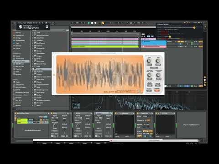Viewport: 219px width, 164px height.
Task: Click the top circular show/hide button at the mixer's right edge
Action: (205, 77)
